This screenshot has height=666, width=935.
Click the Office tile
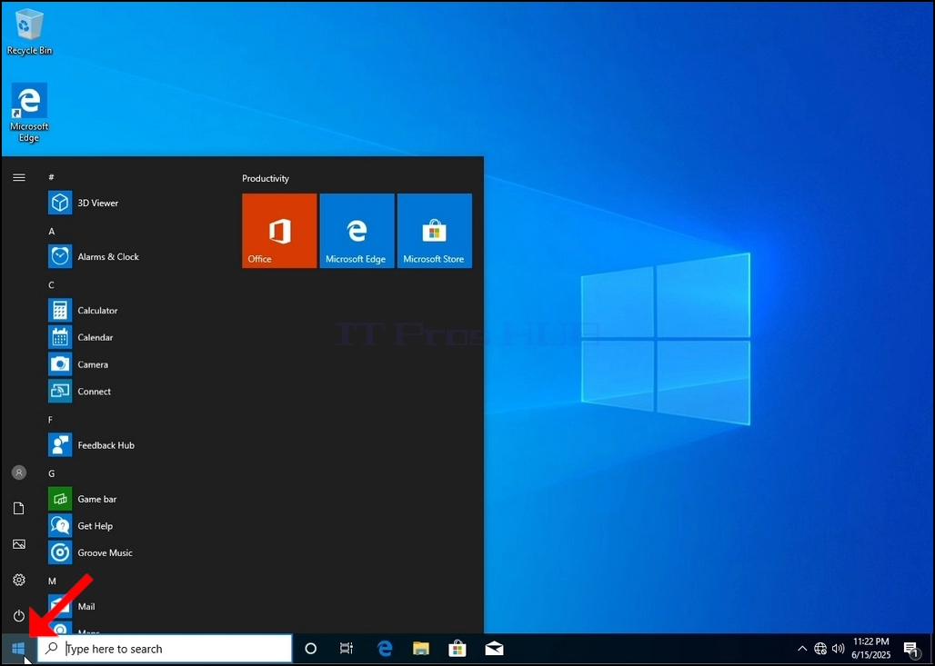279,231
